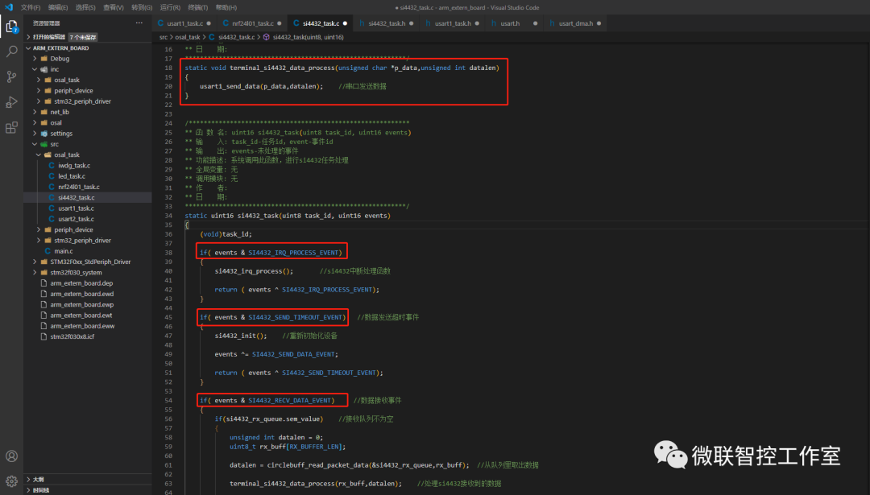The image size is (870, 495).
Task: Open the Search view in activity bar
Action: tap(11, 52)
